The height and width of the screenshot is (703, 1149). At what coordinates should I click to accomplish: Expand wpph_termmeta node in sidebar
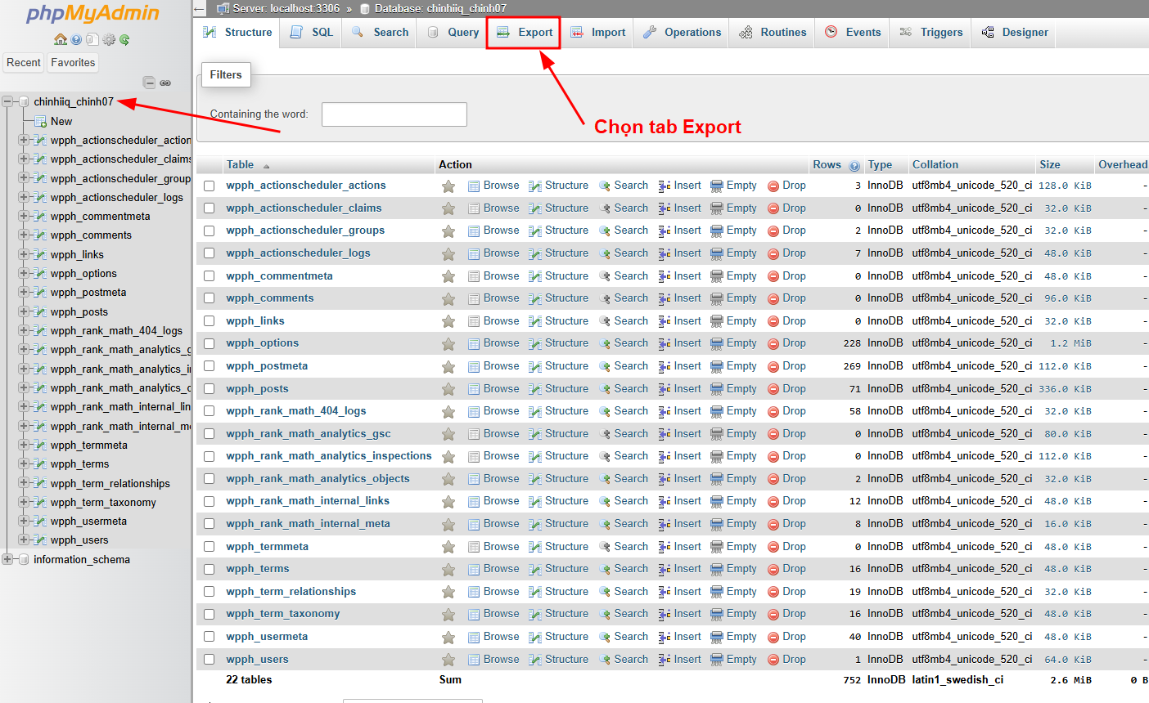(24, 445)
